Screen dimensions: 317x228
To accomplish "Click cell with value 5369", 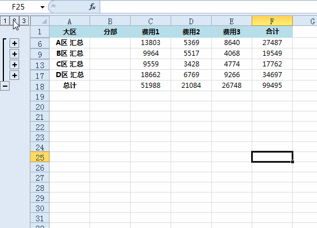I will pyautogui.click(x=191, y=43).
